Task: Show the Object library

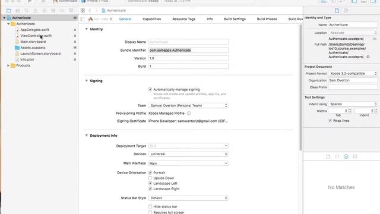Action: click(x=346, y=156)
